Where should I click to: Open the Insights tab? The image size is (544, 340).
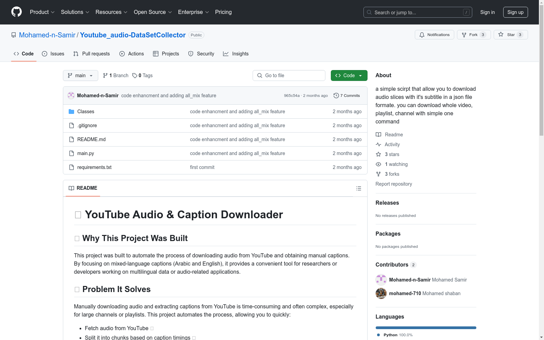coord(236,54)
